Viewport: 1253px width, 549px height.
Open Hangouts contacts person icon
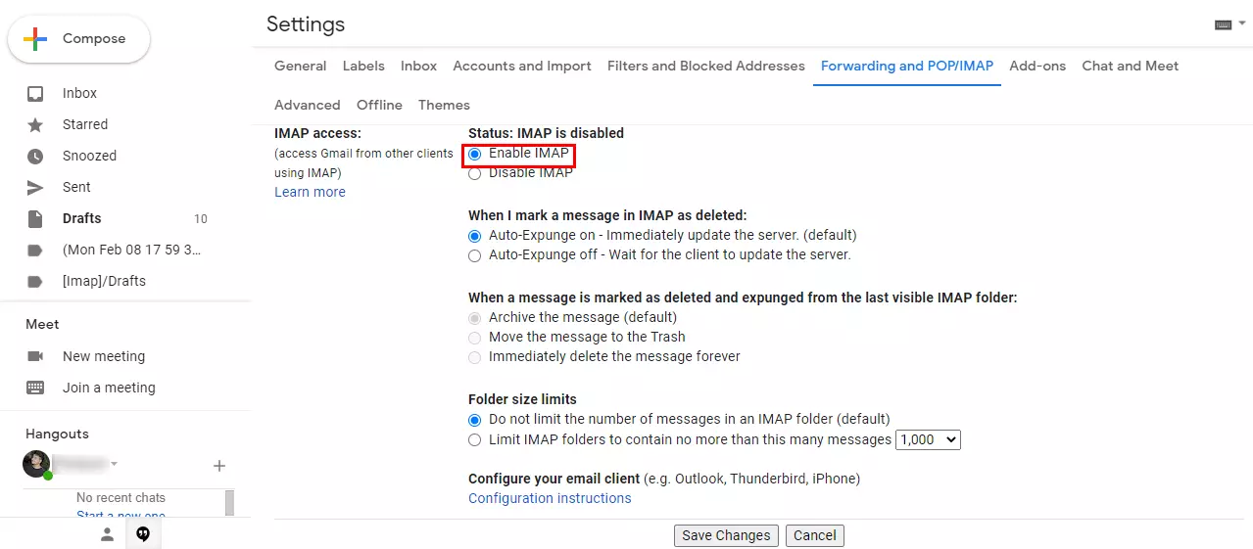108,534
